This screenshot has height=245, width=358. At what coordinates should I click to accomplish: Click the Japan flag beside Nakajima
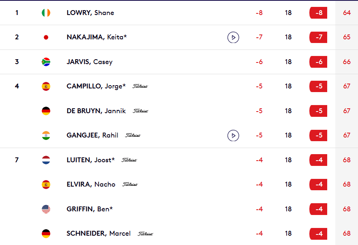coord(46,37)
